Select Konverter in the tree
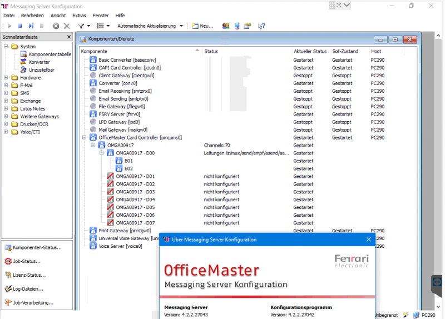 coord(39,62)
